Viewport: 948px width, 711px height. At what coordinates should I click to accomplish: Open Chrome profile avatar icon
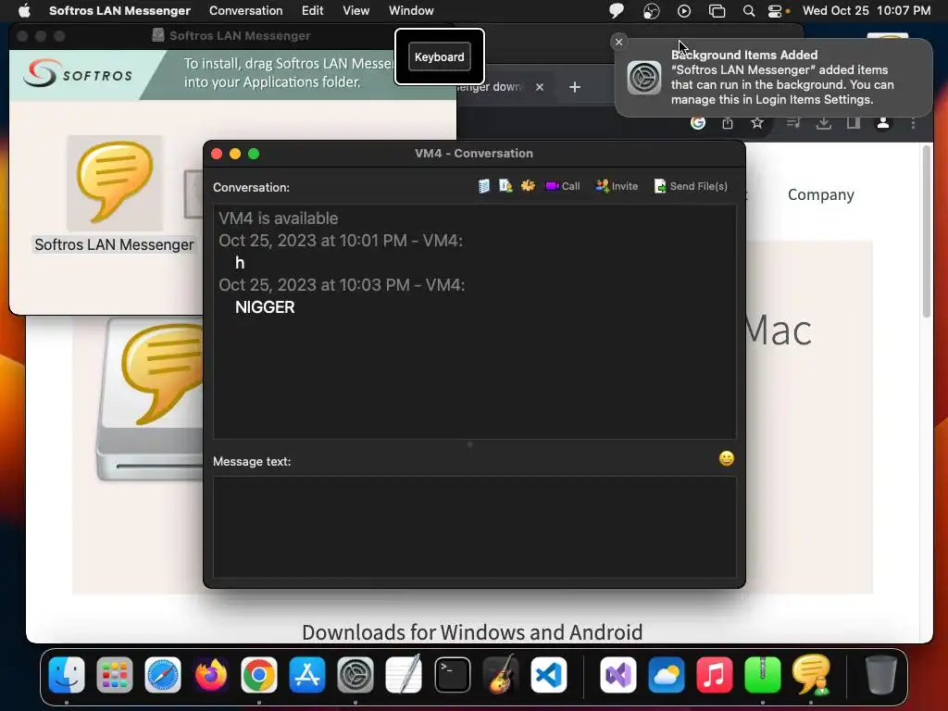pos(883,123)
